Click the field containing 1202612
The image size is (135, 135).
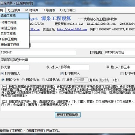[x=38, y=52]
